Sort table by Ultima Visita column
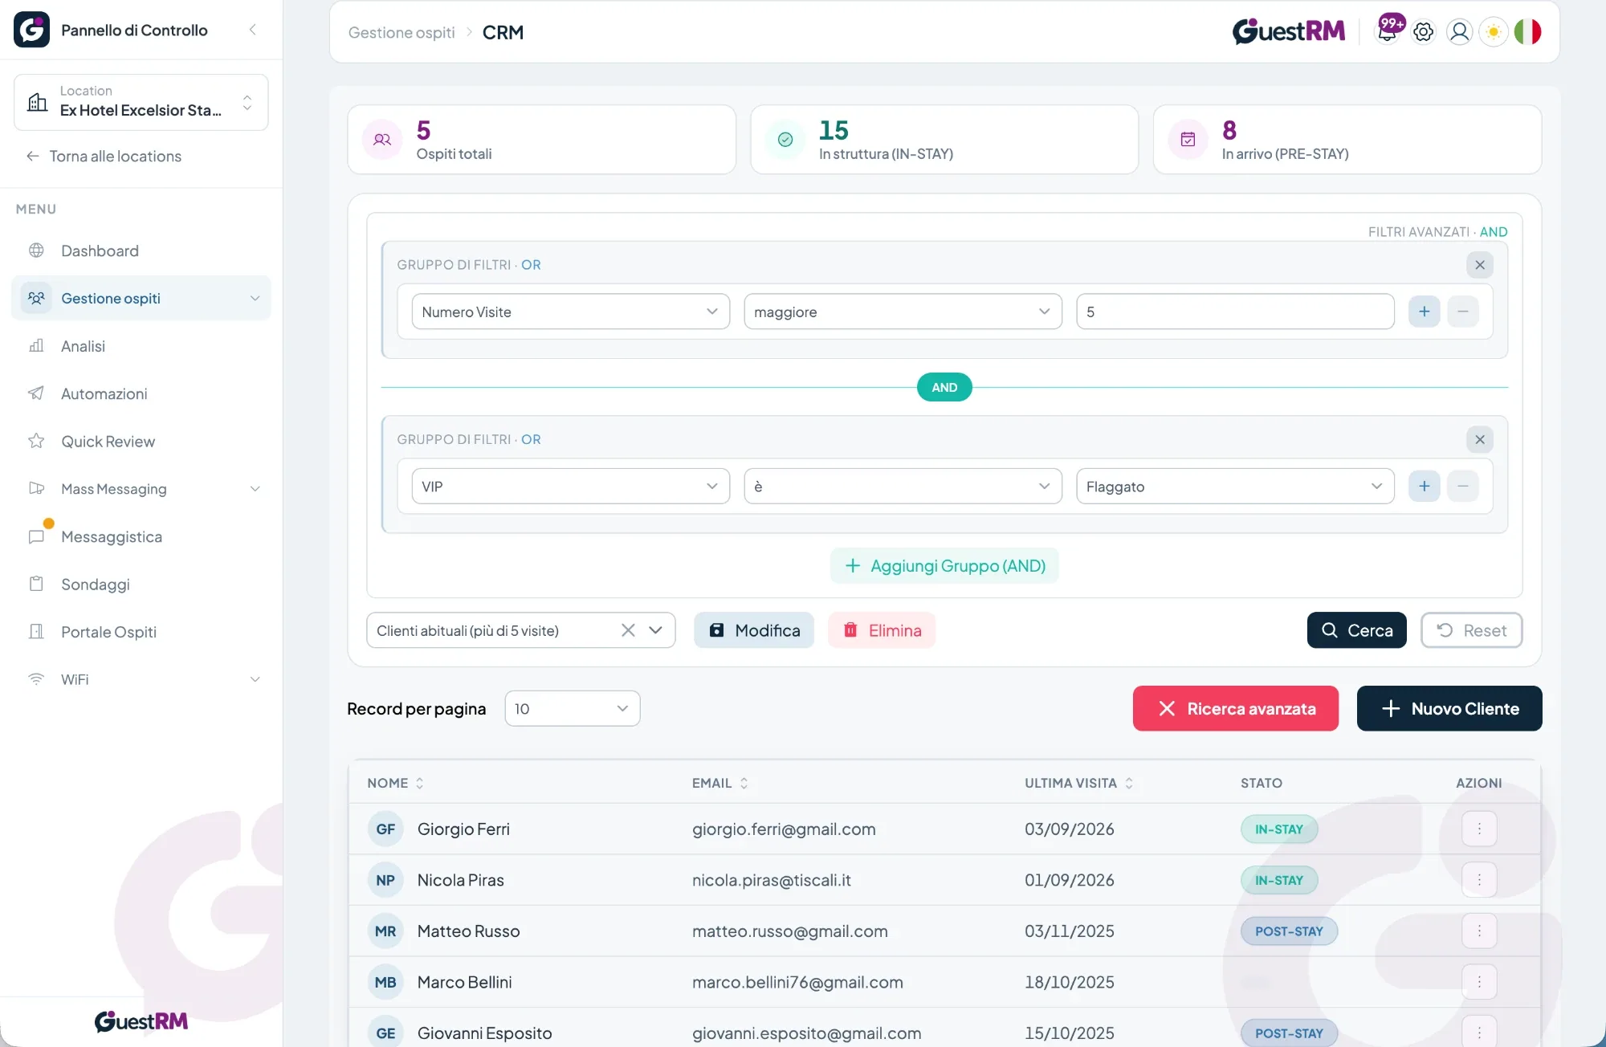The image size is (1606, 1047). point(1078,783)
